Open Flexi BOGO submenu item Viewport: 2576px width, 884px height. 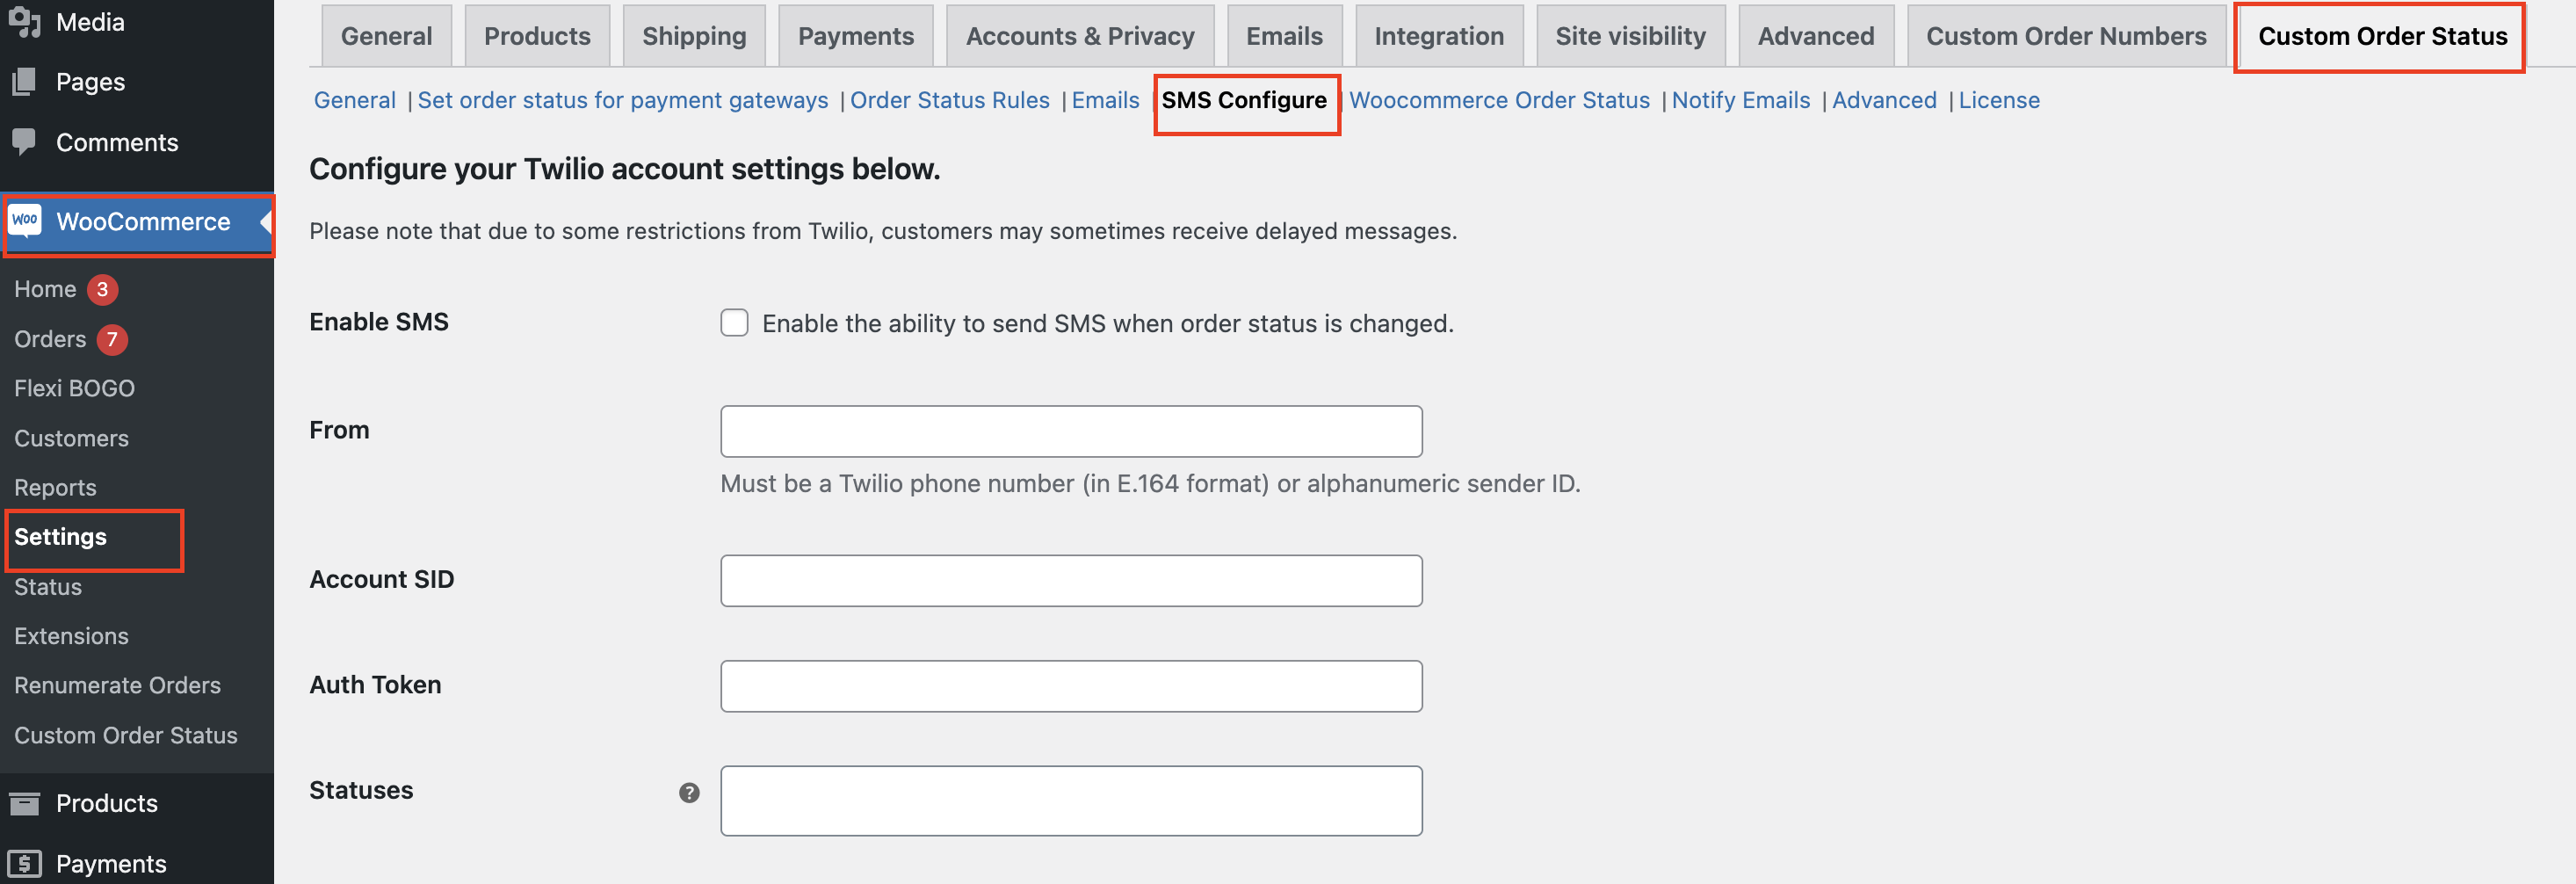pos(74,388)
